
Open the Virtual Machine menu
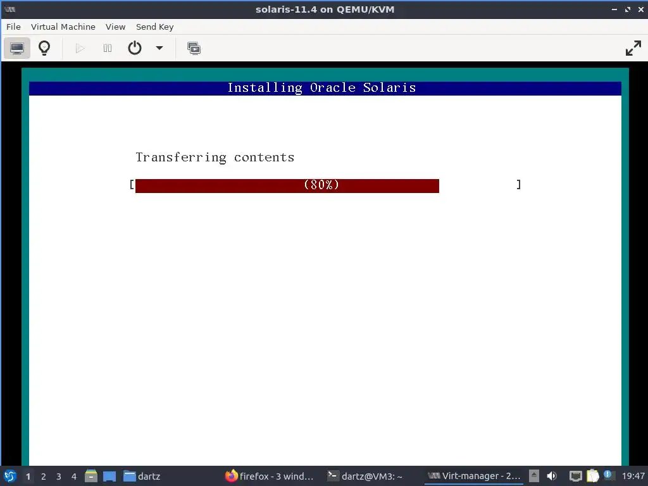pos(63,27)
